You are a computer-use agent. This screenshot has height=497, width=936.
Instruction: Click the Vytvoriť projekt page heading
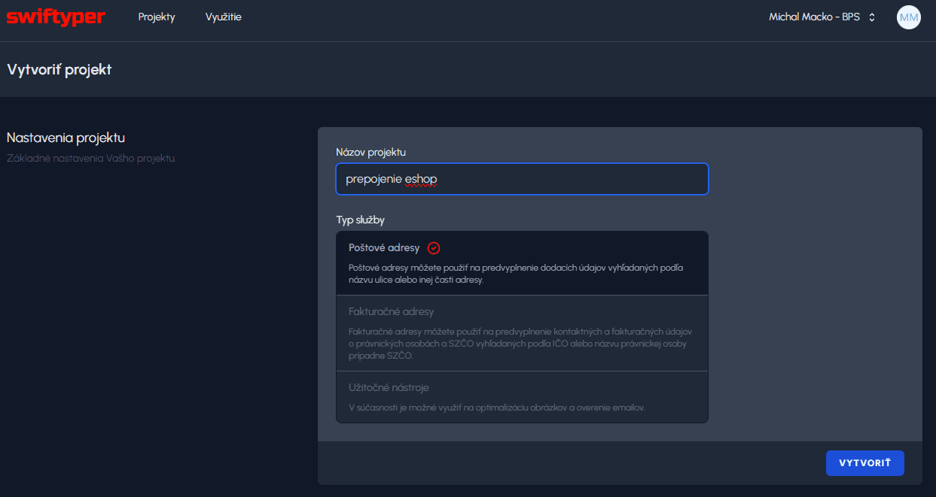tap(59, 70)
